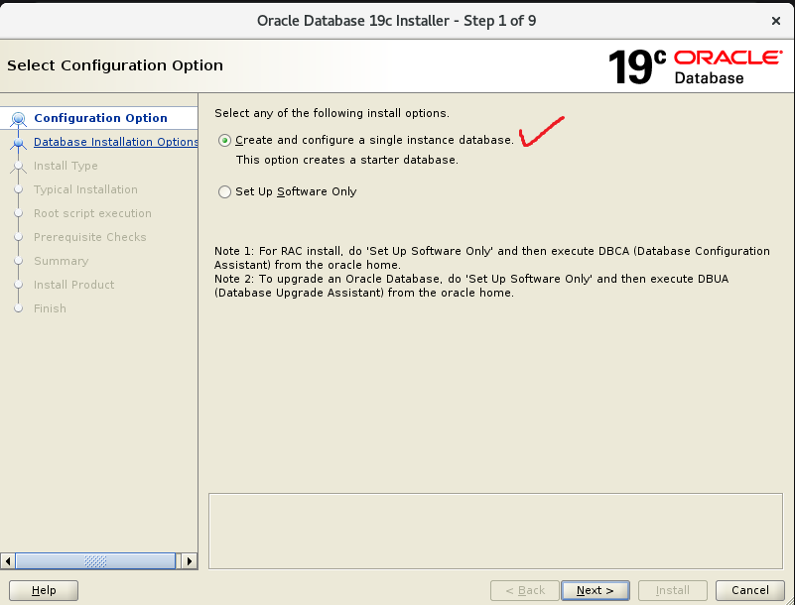
Task: Click the Install Type step node icon
Action: [18, 167]
